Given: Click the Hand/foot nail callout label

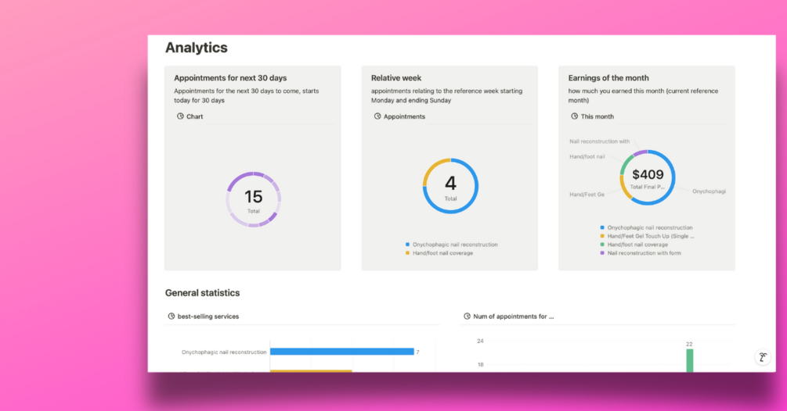Looking at the screenshot, I should [587, 157].
